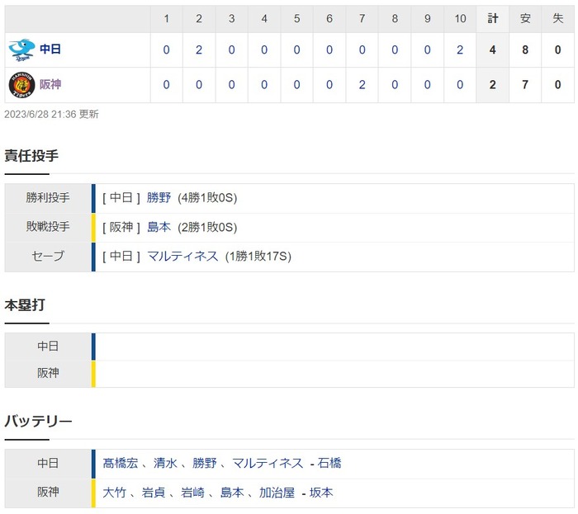Open the 阪神 team link in scoreboard
The width and height of the screenshot is (578, 514).
(x=50, y=84)
